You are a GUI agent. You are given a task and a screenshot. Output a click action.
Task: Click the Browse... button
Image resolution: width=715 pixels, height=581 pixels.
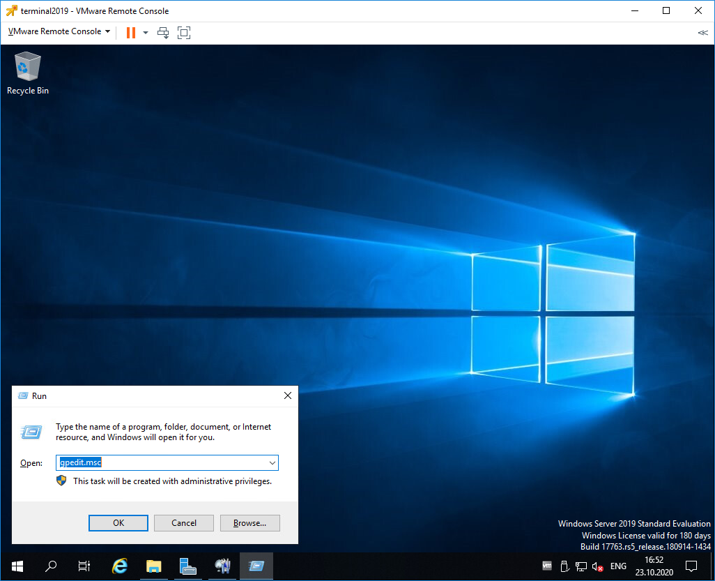[x=250, y=523]
